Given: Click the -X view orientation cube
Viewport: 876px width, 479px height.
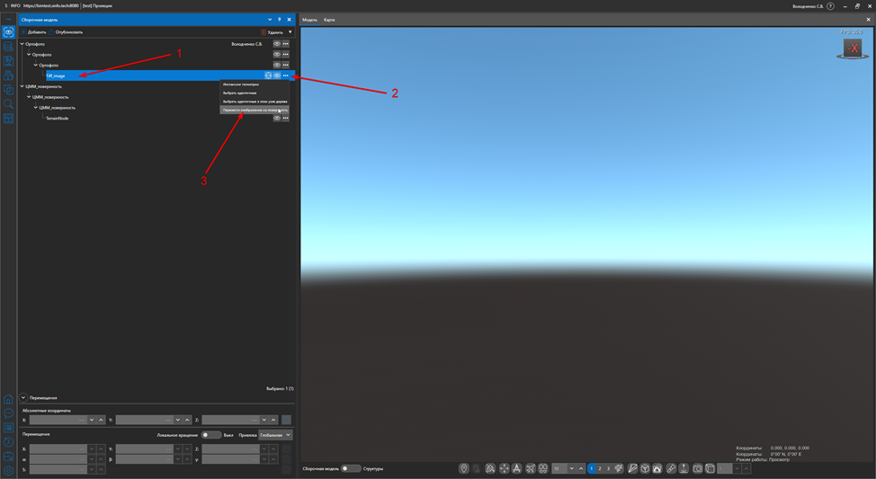Looking at the screenshot, I should [x=853, y=48].
